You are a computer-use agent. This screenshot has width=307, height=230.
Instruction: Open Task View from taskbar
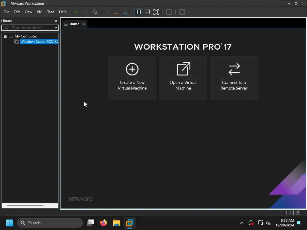(90, 223)
